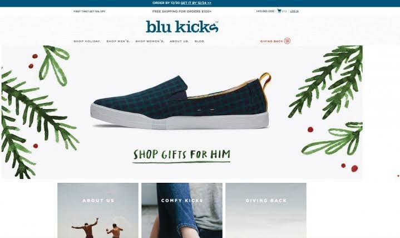
Task: Click the Free Shipping banner text
Action: [182, 11]
